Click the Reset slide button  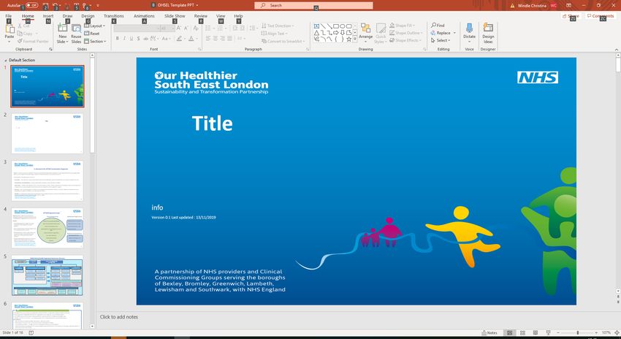pos(92,34)
